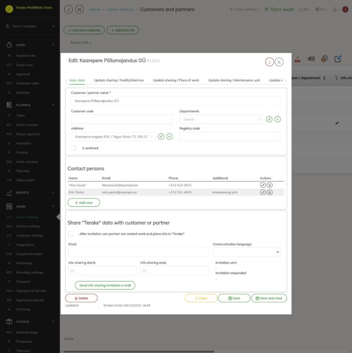Open the help question mark icon in dialog
Image resolution: width=352 pixels, height=353 pixels.
coord(269,62)
